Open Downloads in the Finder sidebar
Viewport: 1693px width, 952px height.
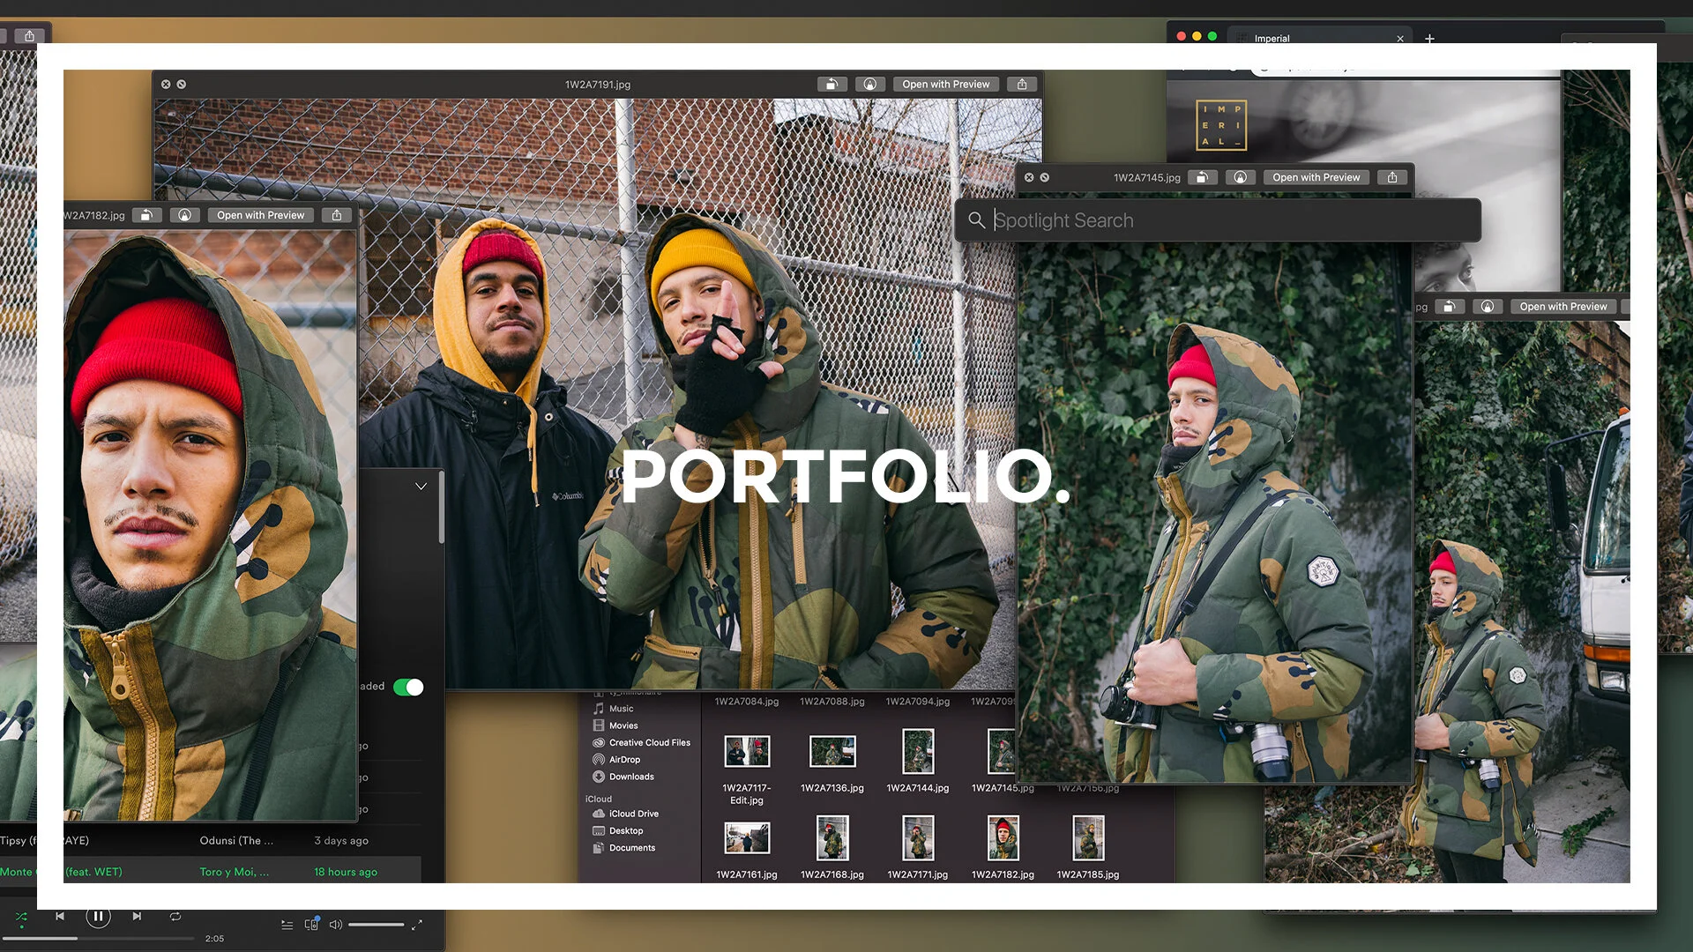630,777
